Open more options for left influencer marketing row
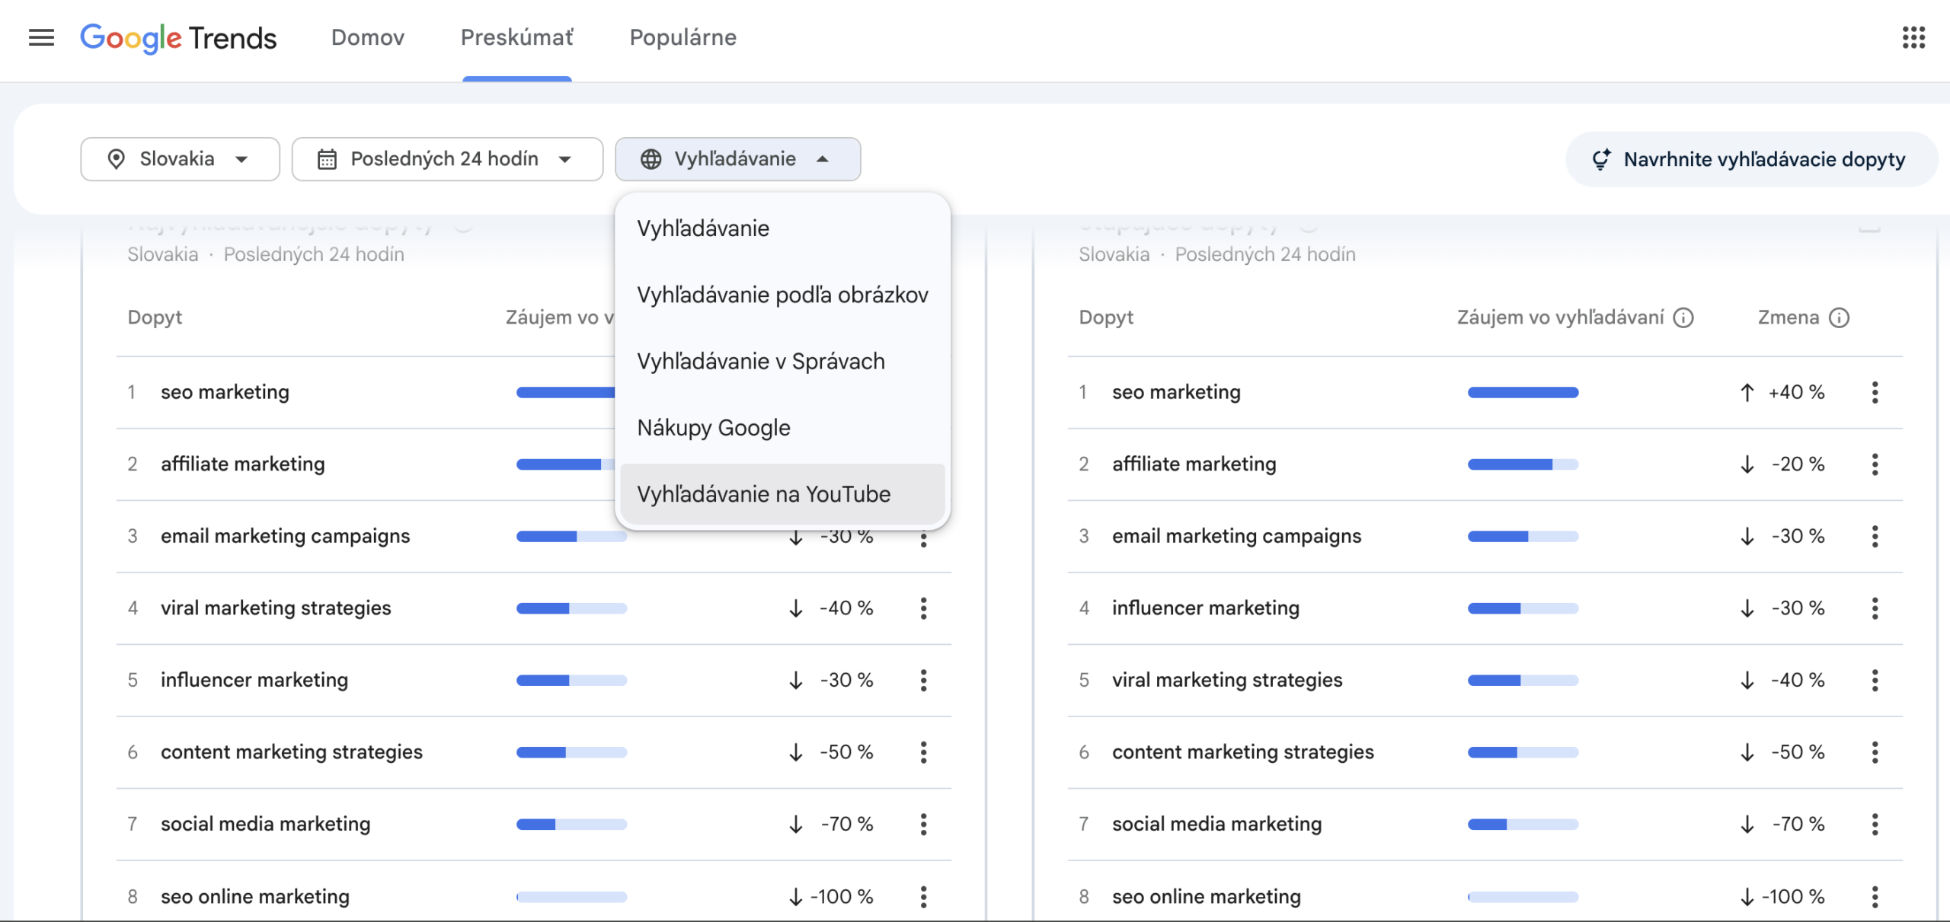 click(x=923, y=680)
